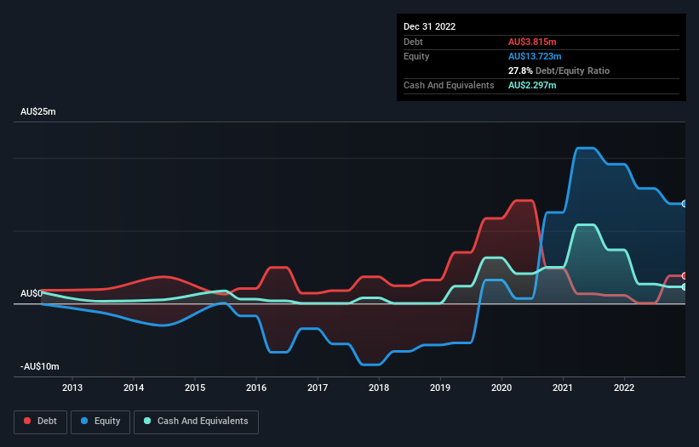Click the 2021 x-axis label
This screenshot has height=447, width=699.
tap(563, 388)
